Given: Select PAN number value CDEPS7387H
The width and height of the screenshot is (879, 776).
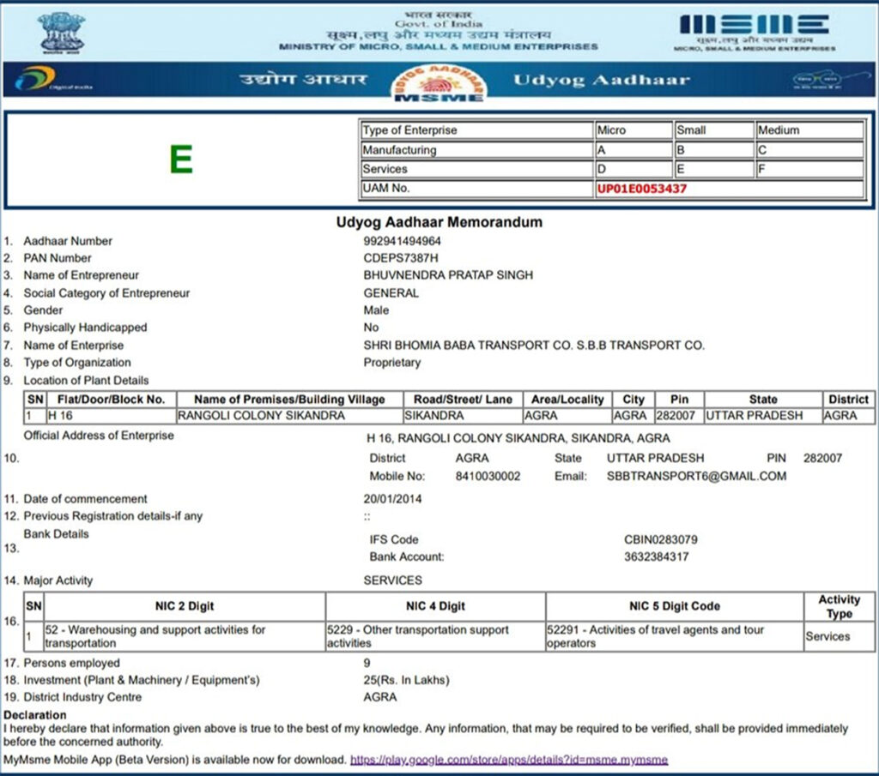Looking at the screenshot, I should pos(400,258).
